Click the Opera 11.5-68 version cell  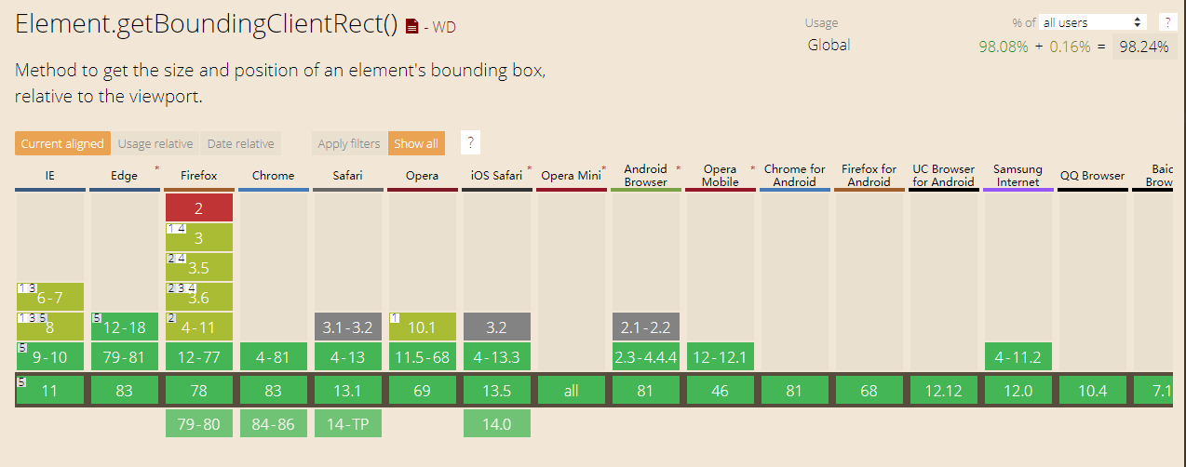[422, 356]
